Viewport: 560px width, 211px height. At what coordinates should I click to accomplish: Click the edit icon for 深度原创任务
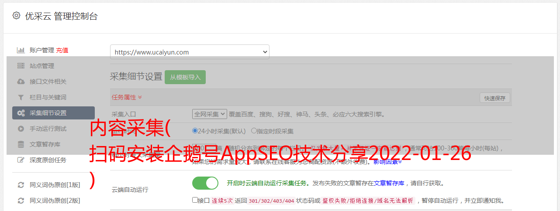coord(21,160)
